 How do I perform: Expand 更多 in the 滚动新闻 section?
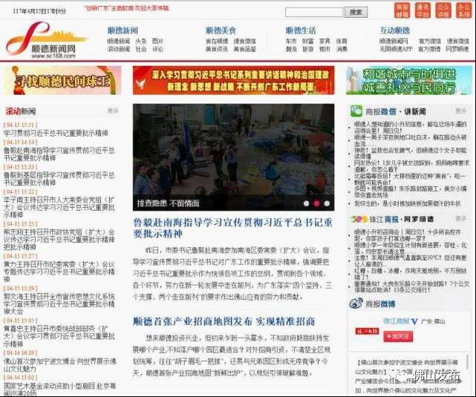[113, 111]
